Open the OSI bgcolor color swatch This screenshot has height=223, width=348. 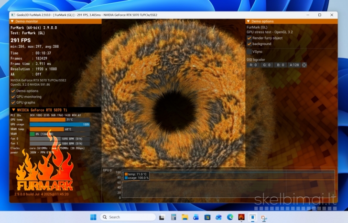tap(304, 65)
